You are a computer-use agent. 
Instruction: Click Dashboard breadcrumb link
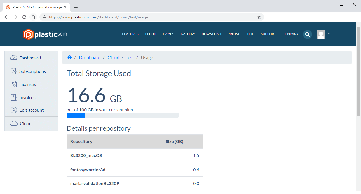[x=90, y=57]
